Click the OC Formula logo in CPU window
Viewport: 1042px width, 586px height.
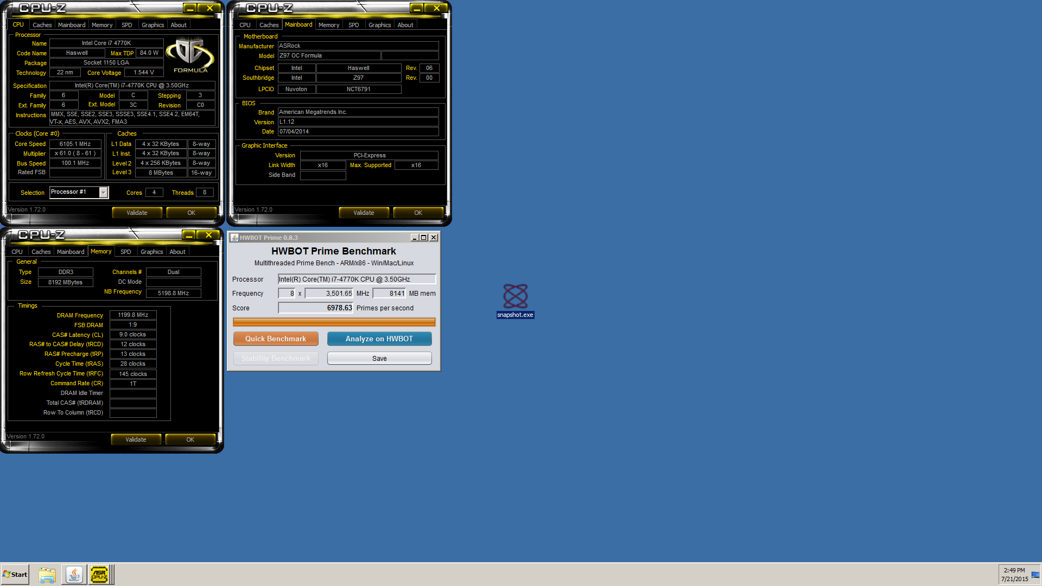190,55
